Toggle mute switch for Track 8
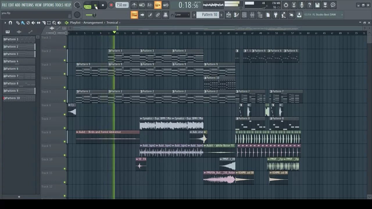 (65, 142)
